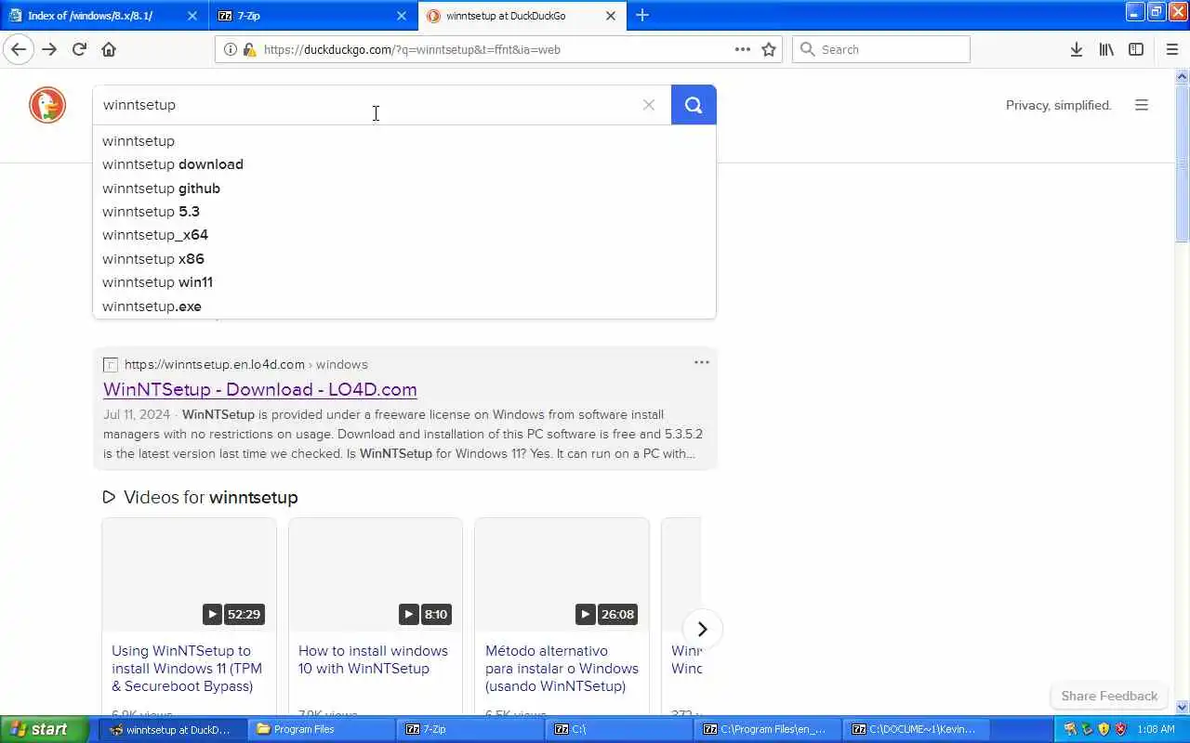
Task: Open the Downloads panel arrow icon
Action: 1076,49
